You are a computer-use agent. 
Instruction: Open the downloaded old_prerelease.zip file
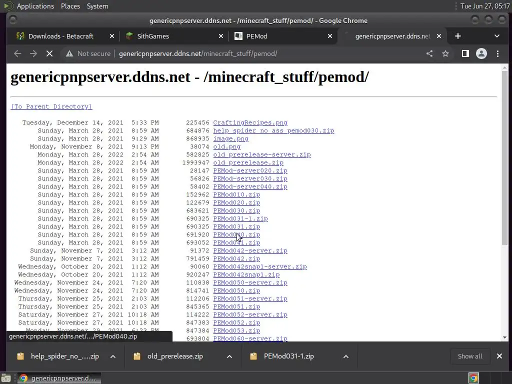[175, 356]
